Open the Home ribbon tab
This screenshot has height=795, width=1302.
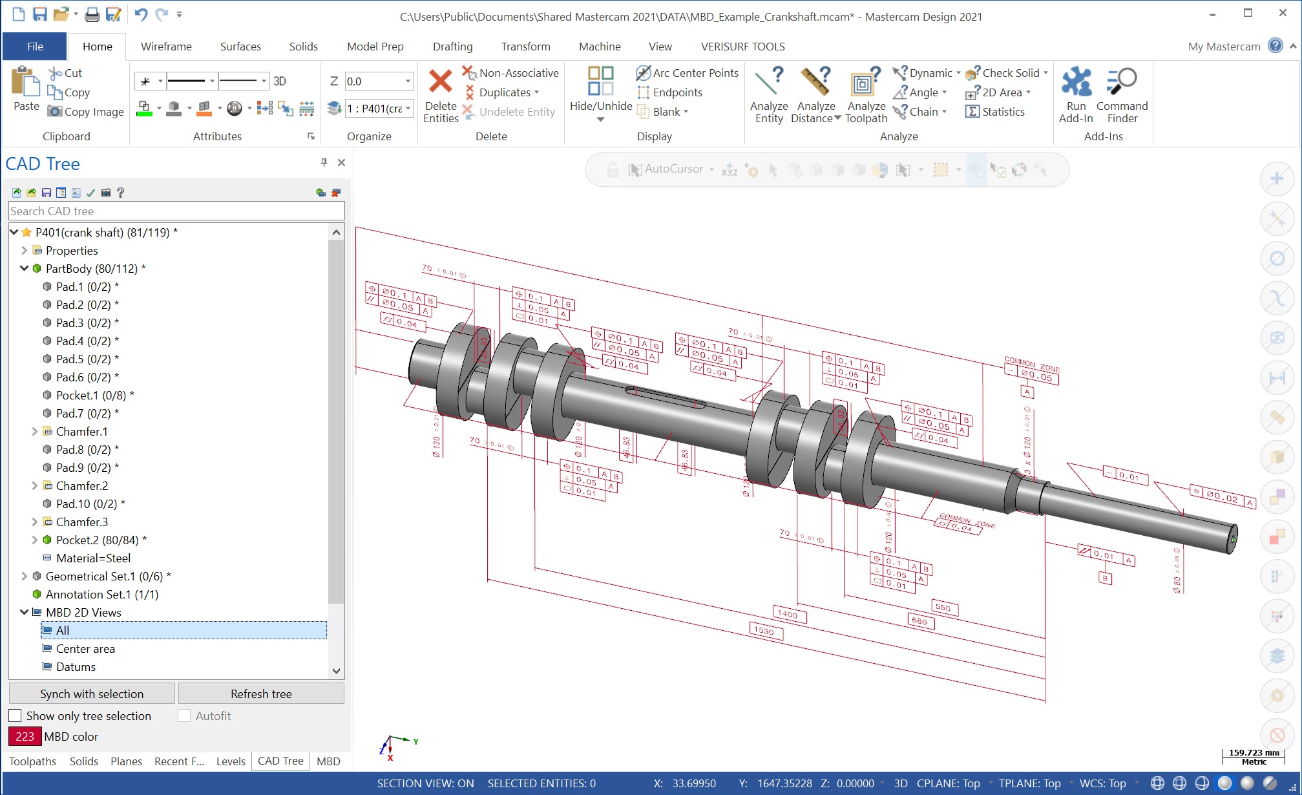(98, 47)
